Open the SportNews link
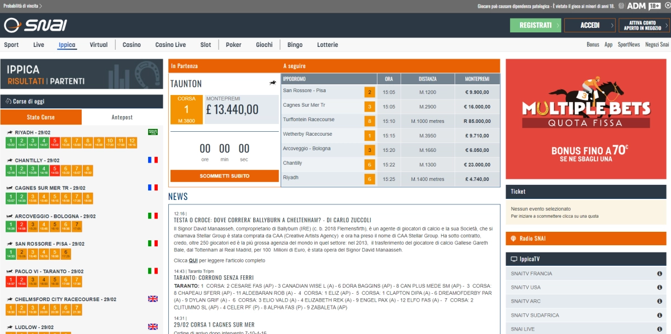The image size is (671, 334). [629, 45]
